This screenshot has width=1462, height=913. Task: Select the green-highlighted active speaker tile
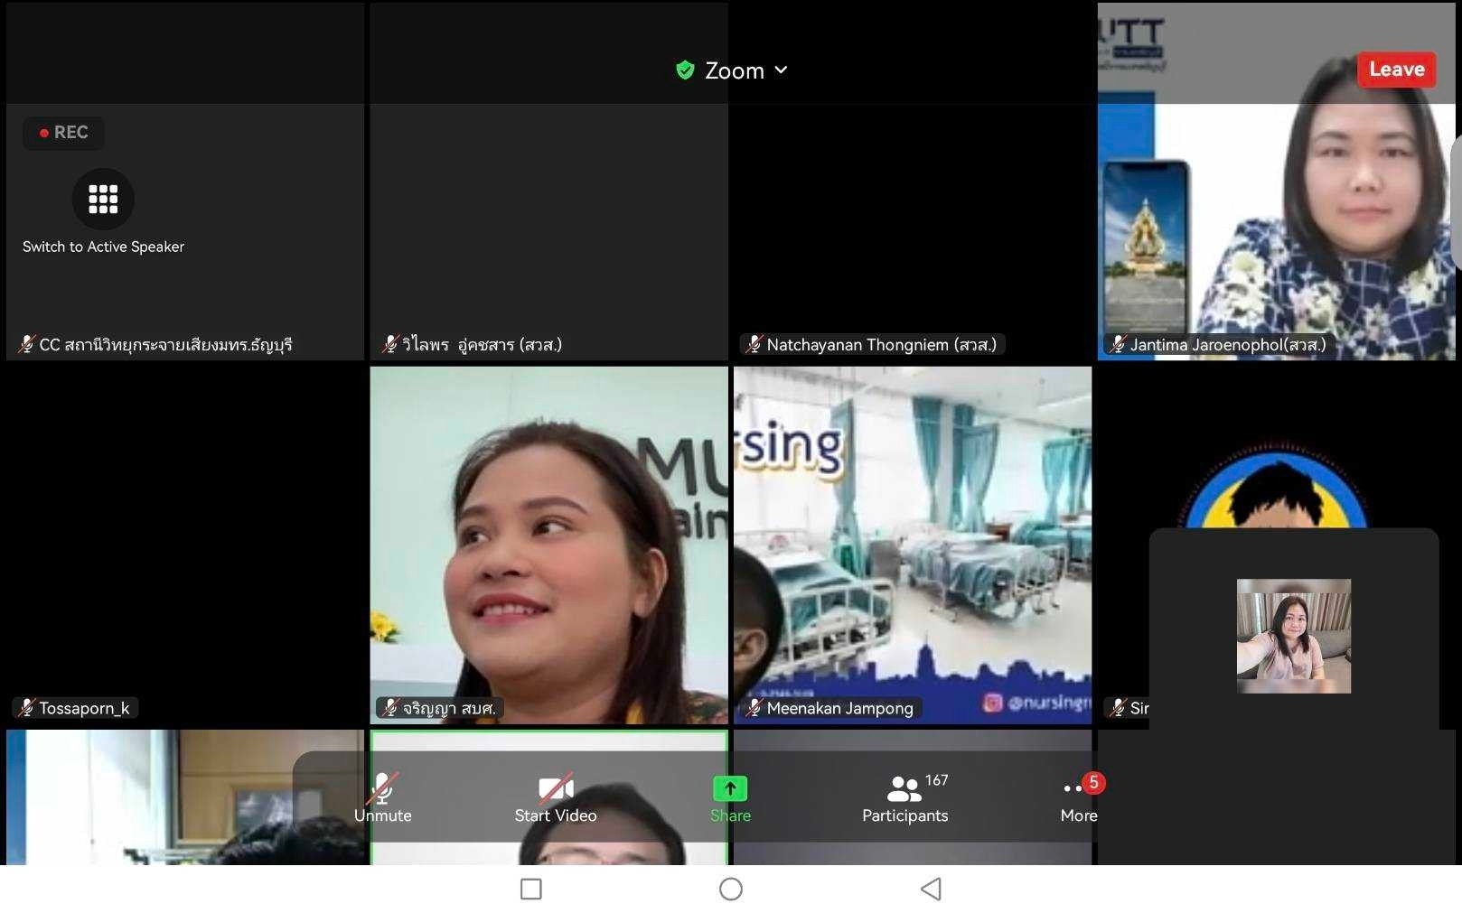coord(548,797)
